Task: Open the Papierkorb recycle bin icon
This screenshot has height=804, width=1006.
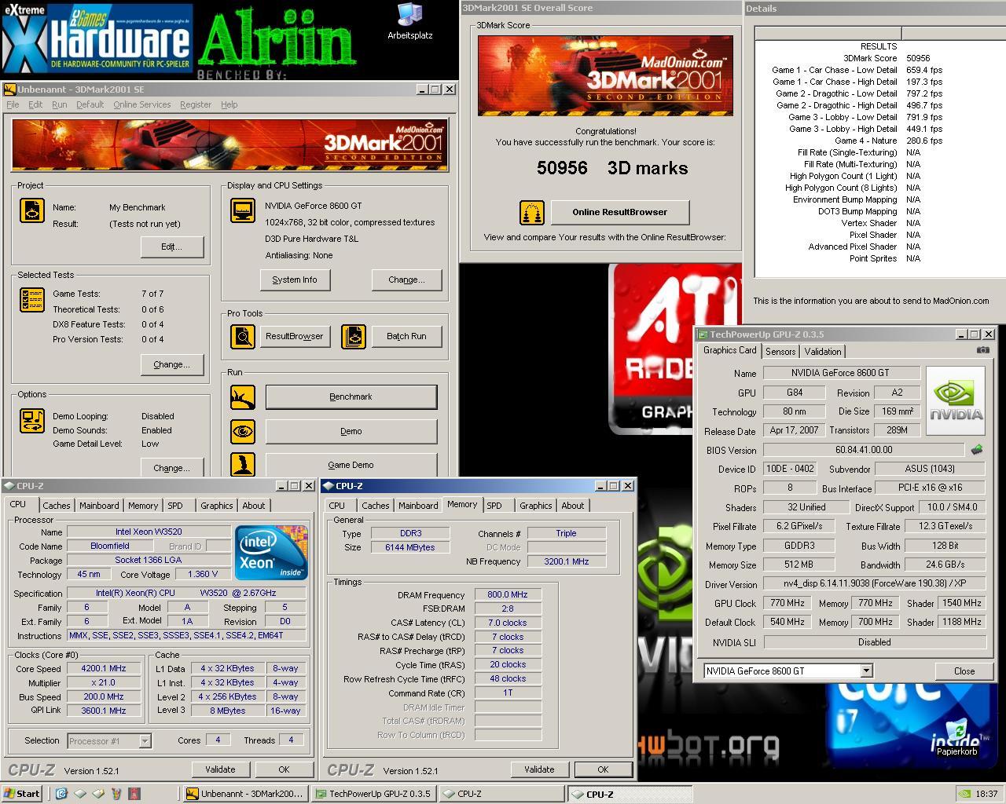Action: pyautogui.click(x=956, y=736)
